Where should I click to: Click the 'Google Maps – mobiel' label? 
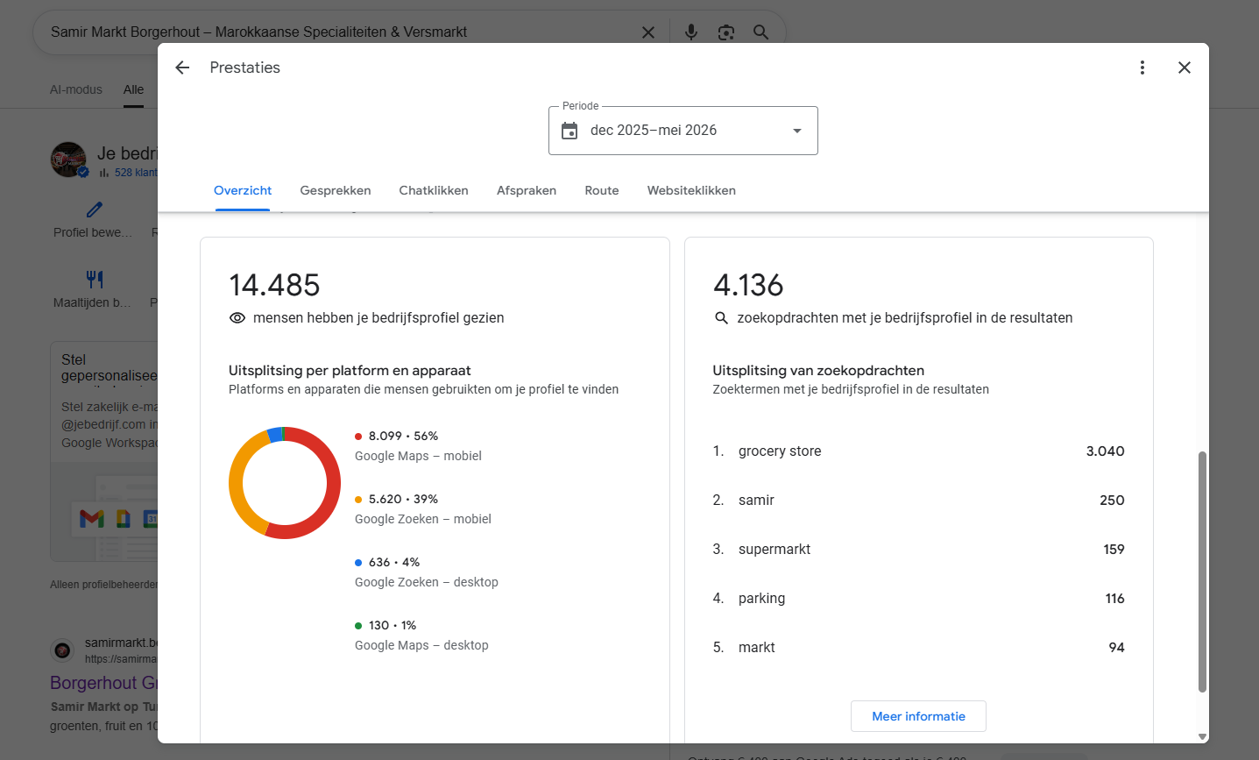pos(418,456)
